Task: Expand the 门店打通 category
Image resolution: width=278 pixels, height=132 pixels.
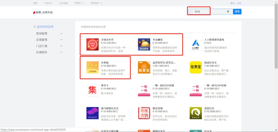Action: coord(61,46)
